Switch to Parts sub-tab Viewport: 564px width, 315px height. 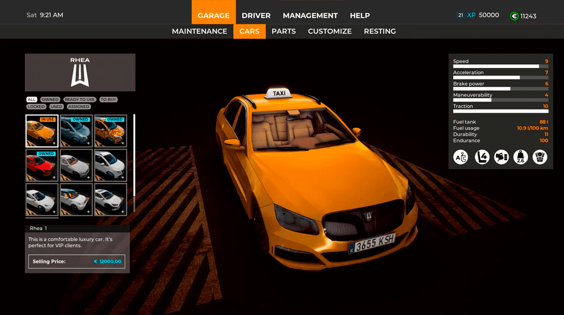pos(284,32)
